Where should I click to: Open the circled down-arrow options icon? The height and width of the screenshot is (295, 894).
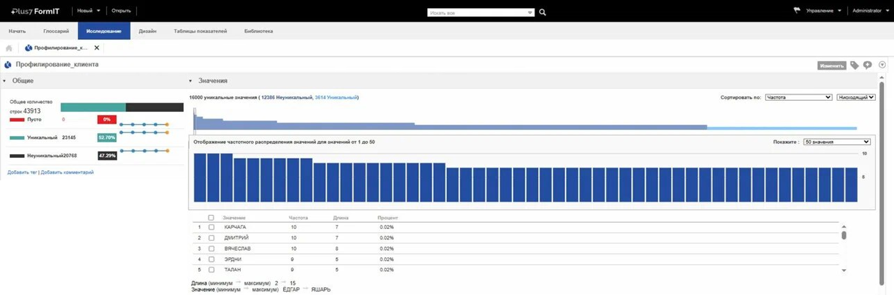pyautogui.click(x=882, y=65)
